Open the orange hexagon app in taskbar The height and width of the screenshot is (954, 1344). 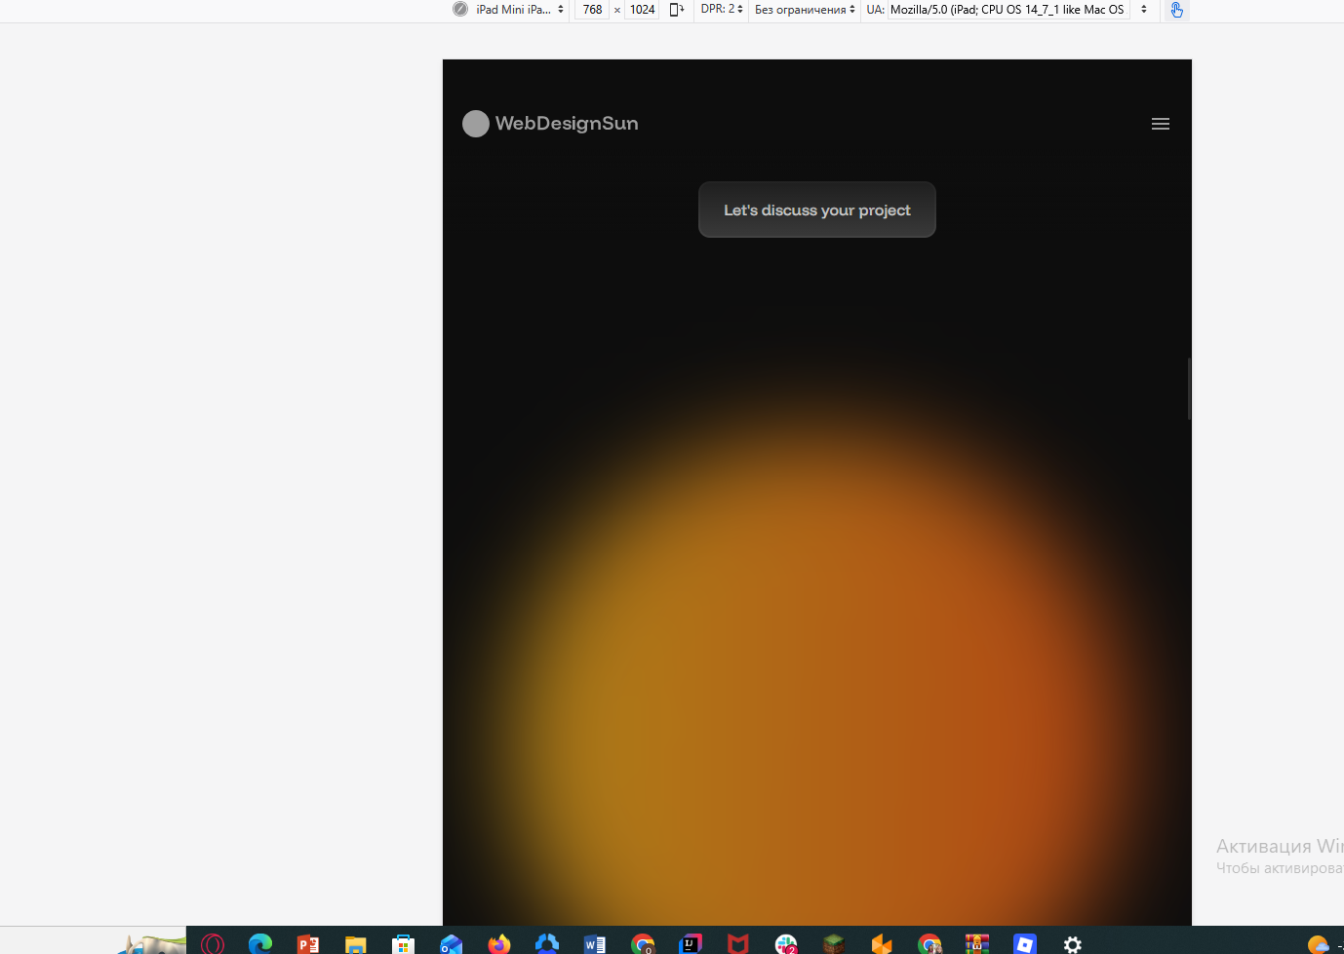[882, 943]
